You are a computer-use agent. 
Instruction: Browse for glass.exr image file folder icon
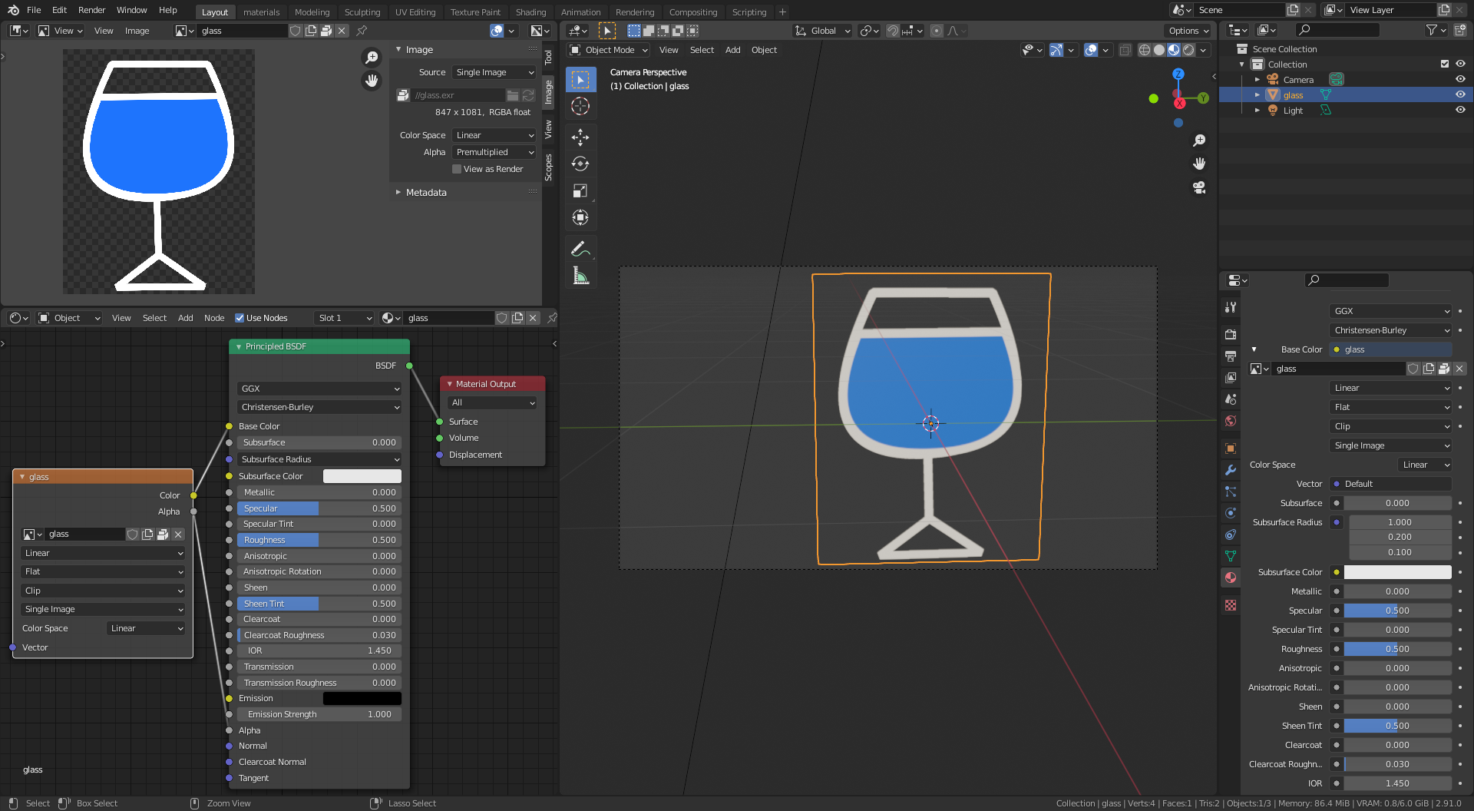pyautogui.click(x=512, y=95)
